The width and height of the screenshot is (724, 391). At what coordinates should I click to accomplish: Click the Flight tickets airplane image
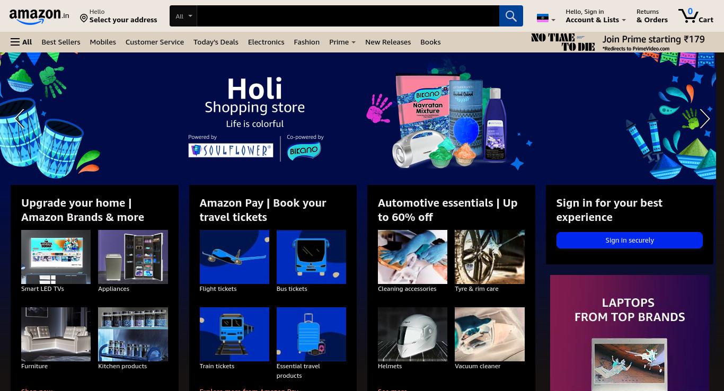tap(234, 257)
